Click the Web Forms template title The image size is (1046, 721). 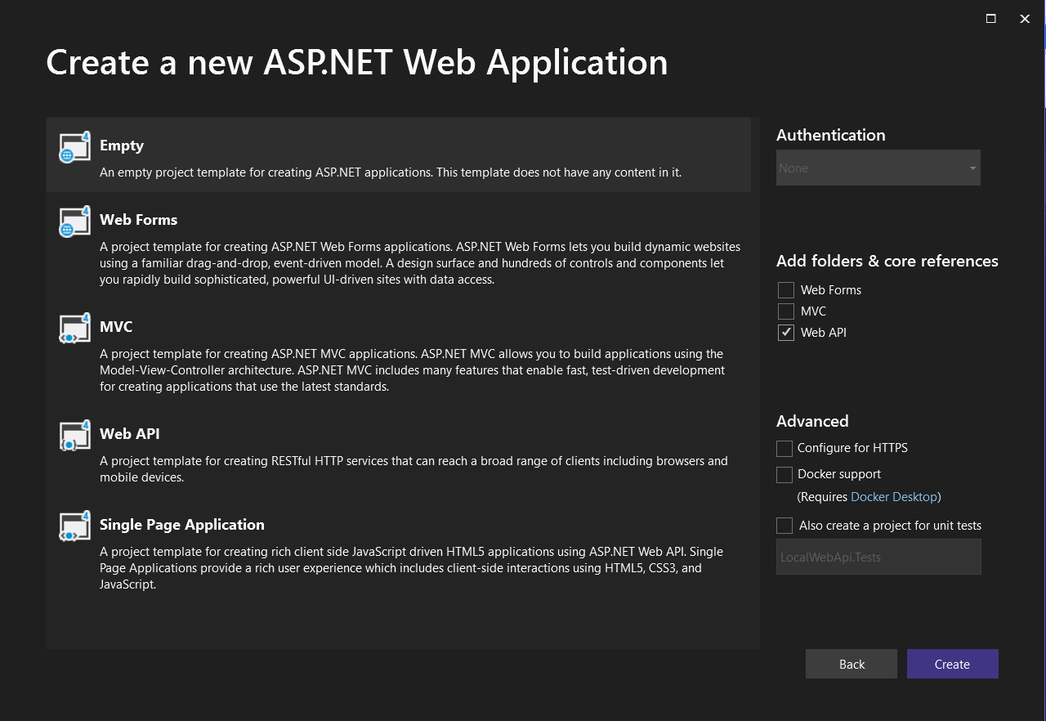tap(139, 220)
